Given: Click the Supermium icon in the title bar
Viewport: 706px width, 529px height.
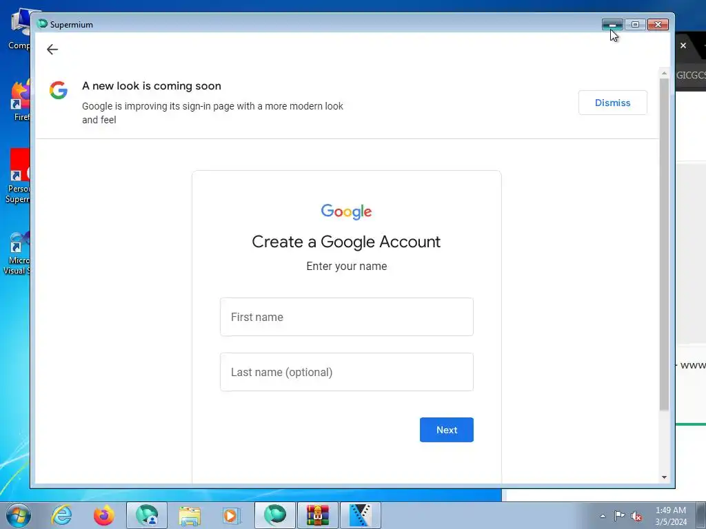Looking at the screenshot, I should click(42, 24).
